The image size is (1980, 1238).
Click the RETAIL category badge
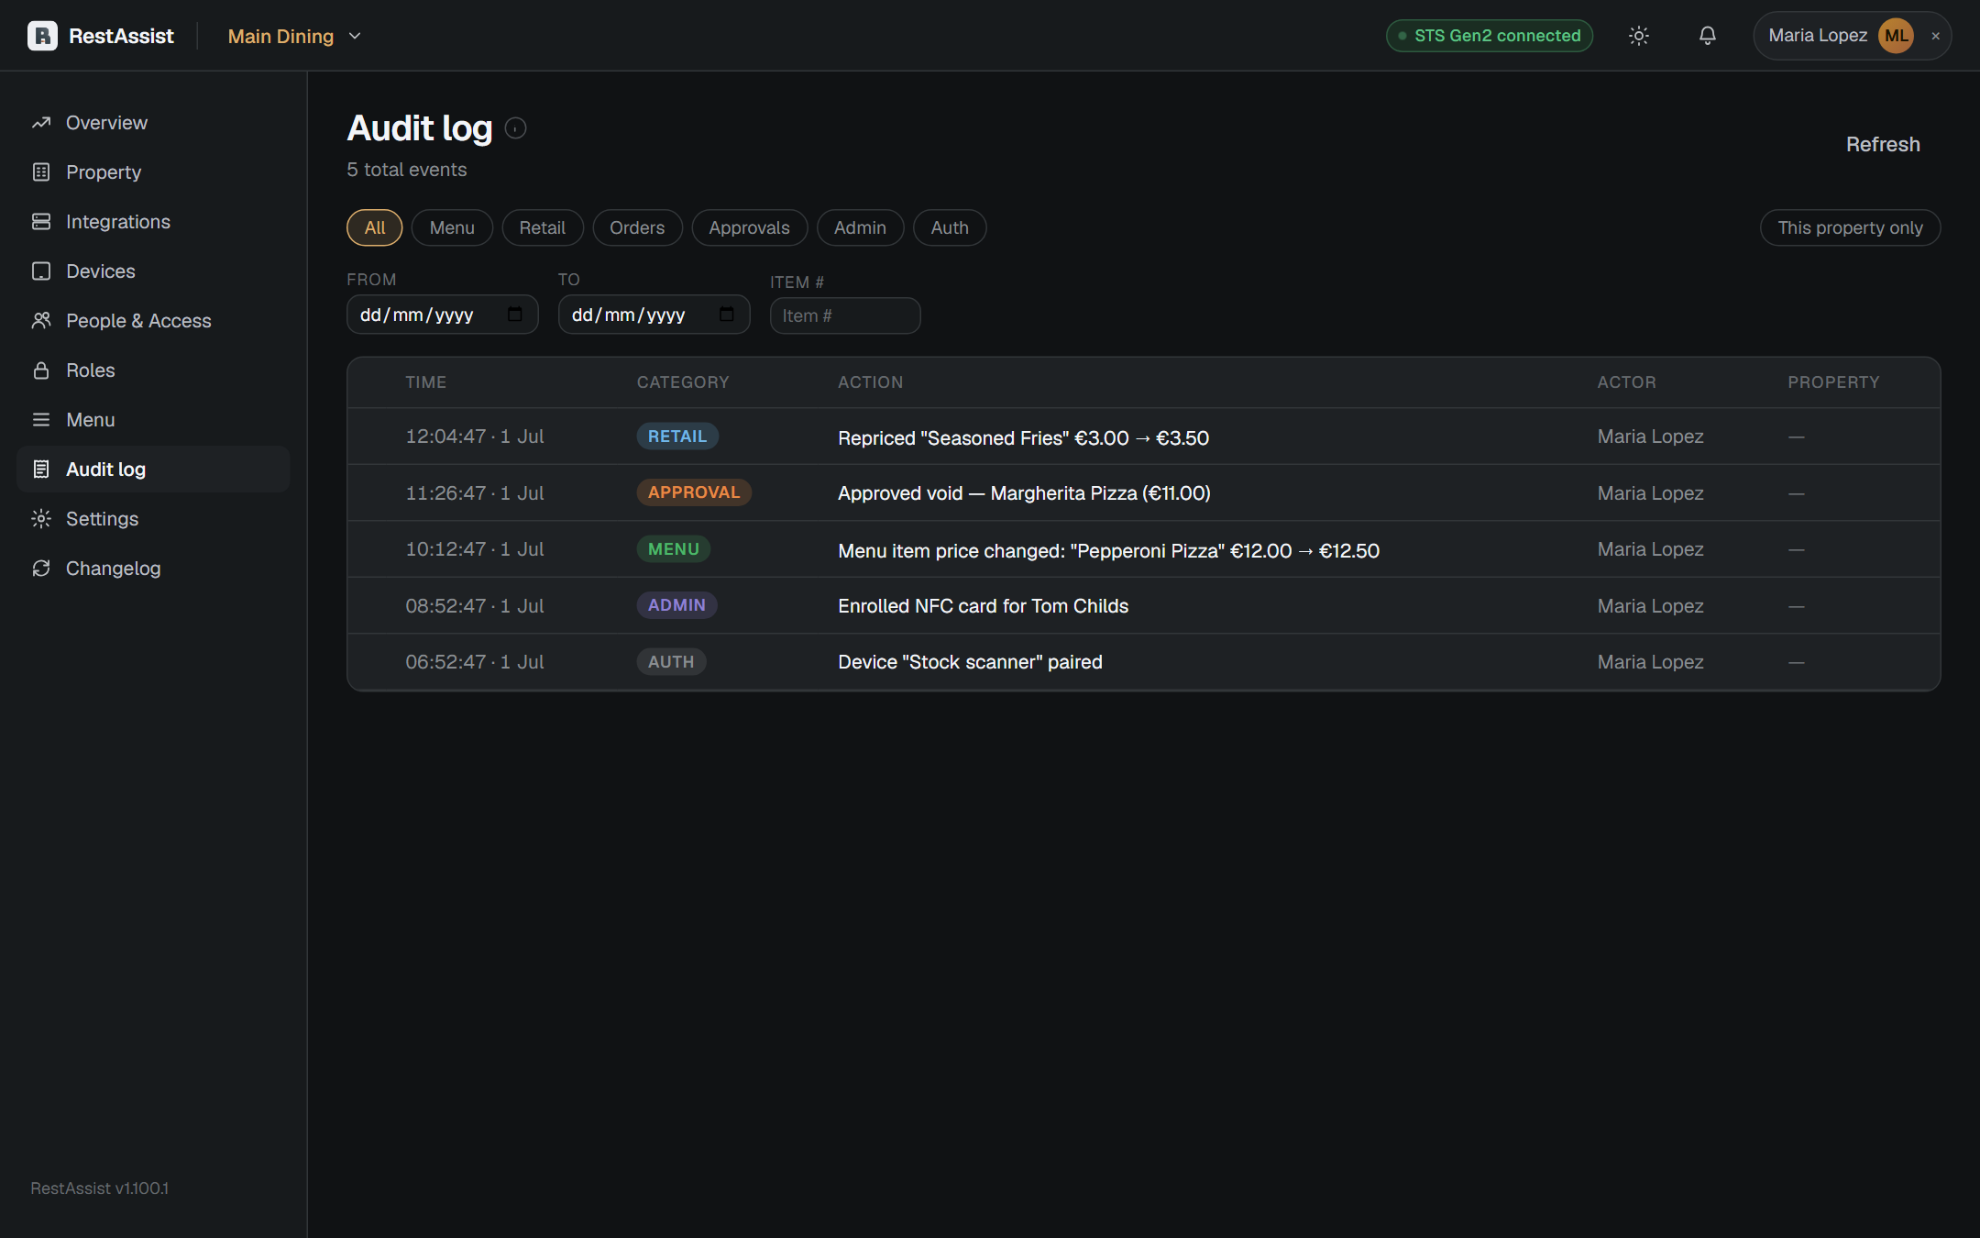click(677, 437)
